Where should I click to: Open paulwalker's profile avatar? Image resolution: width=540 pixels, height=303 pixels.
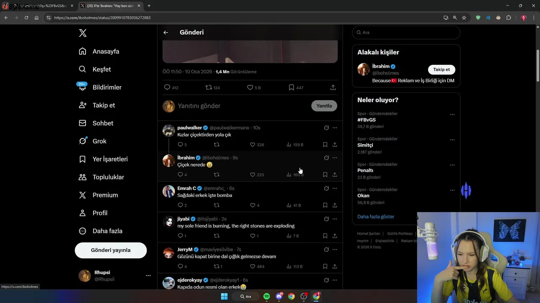coord(169,130)
